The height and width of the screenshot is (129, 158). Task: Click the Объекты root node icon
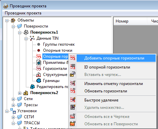click(x=13, y=20)
